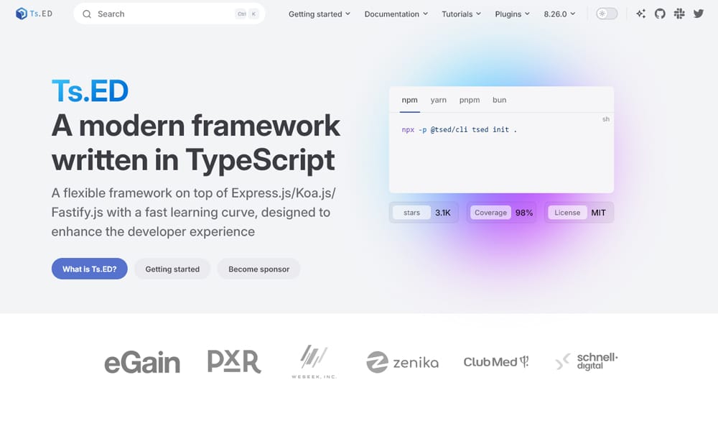Expand the Tutorials menu
Screen dimensions: 718x431
tap(461, 14)
